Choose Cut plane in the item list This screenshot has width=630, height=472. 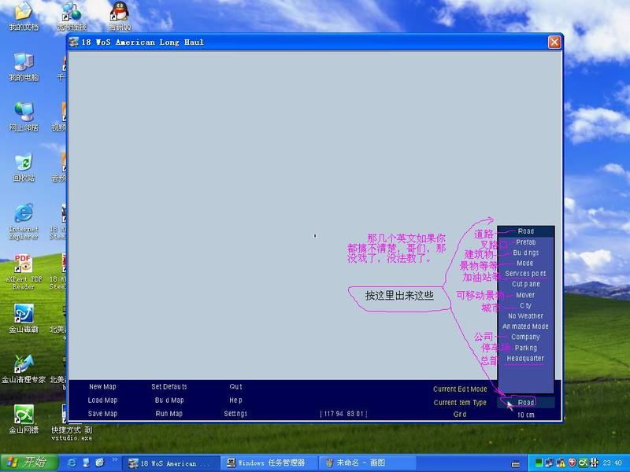(526, 284)
